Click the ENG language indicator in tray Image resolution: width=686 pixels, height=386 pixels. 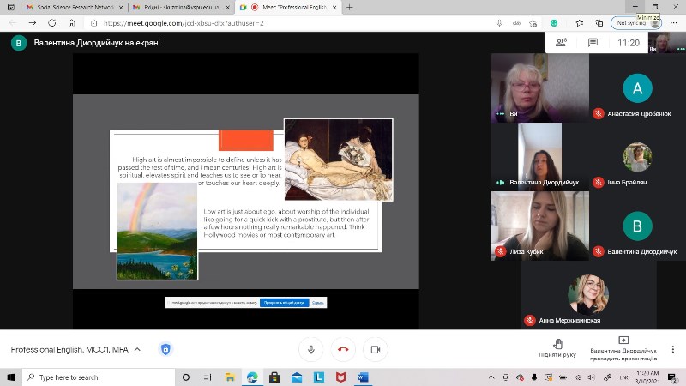[x=624, y=377]
